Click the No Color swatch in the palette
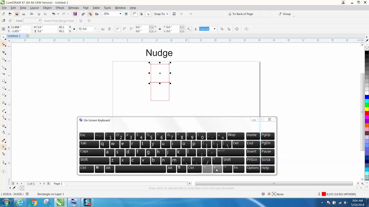 click(367, 49)
